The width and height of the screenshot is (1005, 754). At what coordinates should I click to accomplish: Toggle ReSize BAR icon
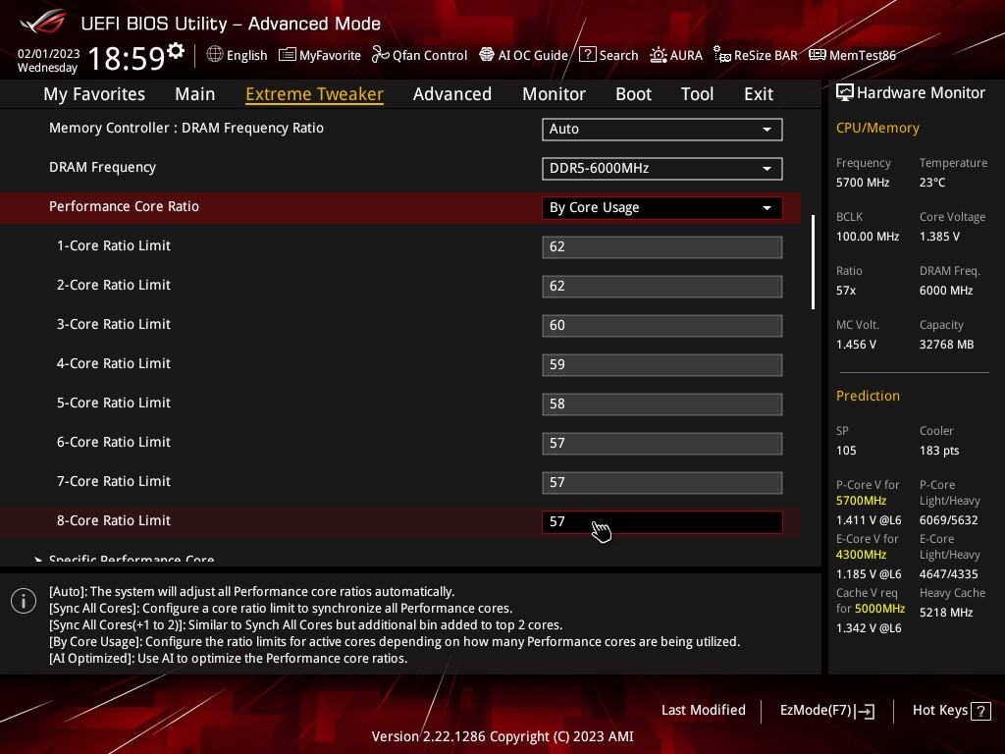coord(722,55)
